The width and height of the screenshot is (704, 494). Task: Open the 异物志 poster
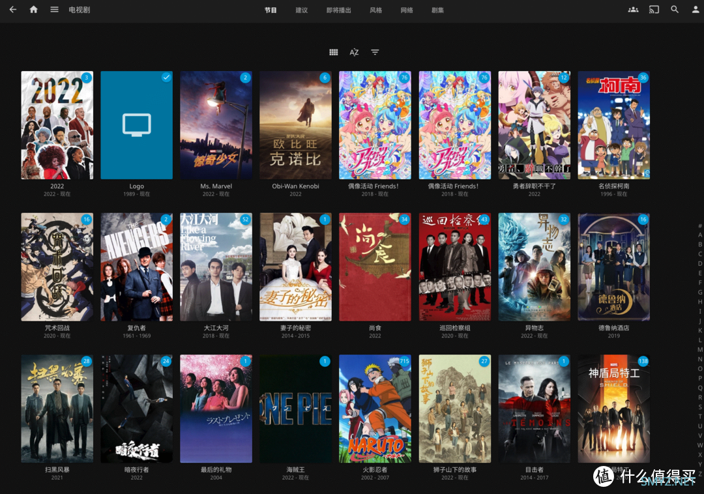pyautogui.click(x=535, y=267)
